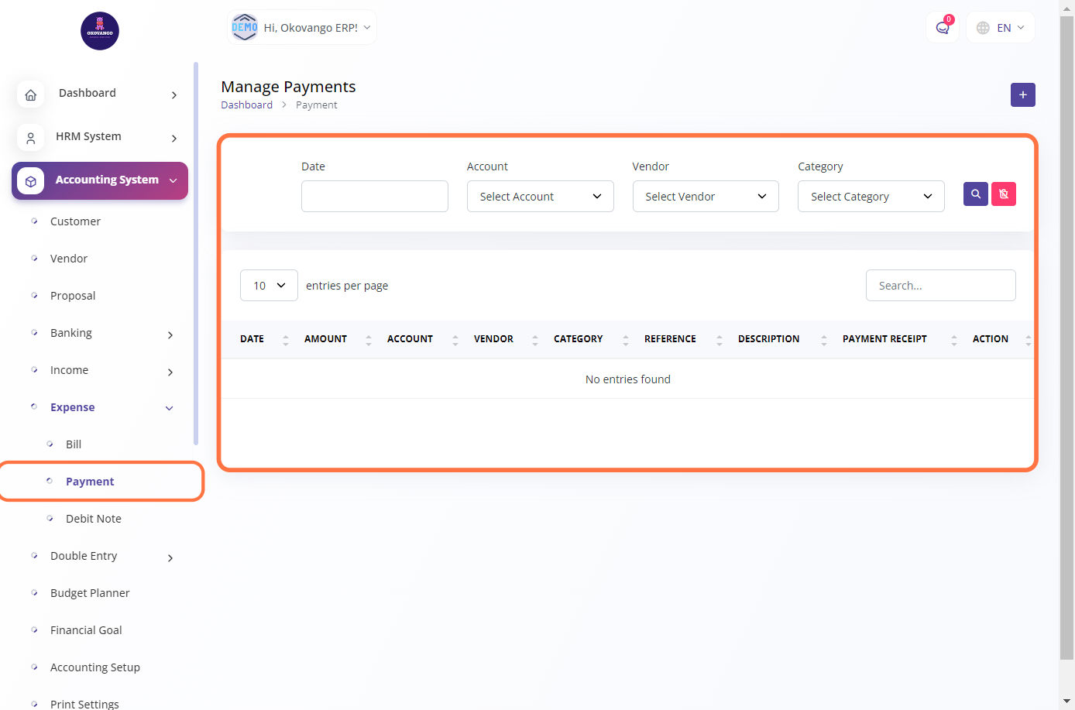Sort table by the Date column arrows
This screenshot has width=1075, height=710.
click(x=285, y=339)
